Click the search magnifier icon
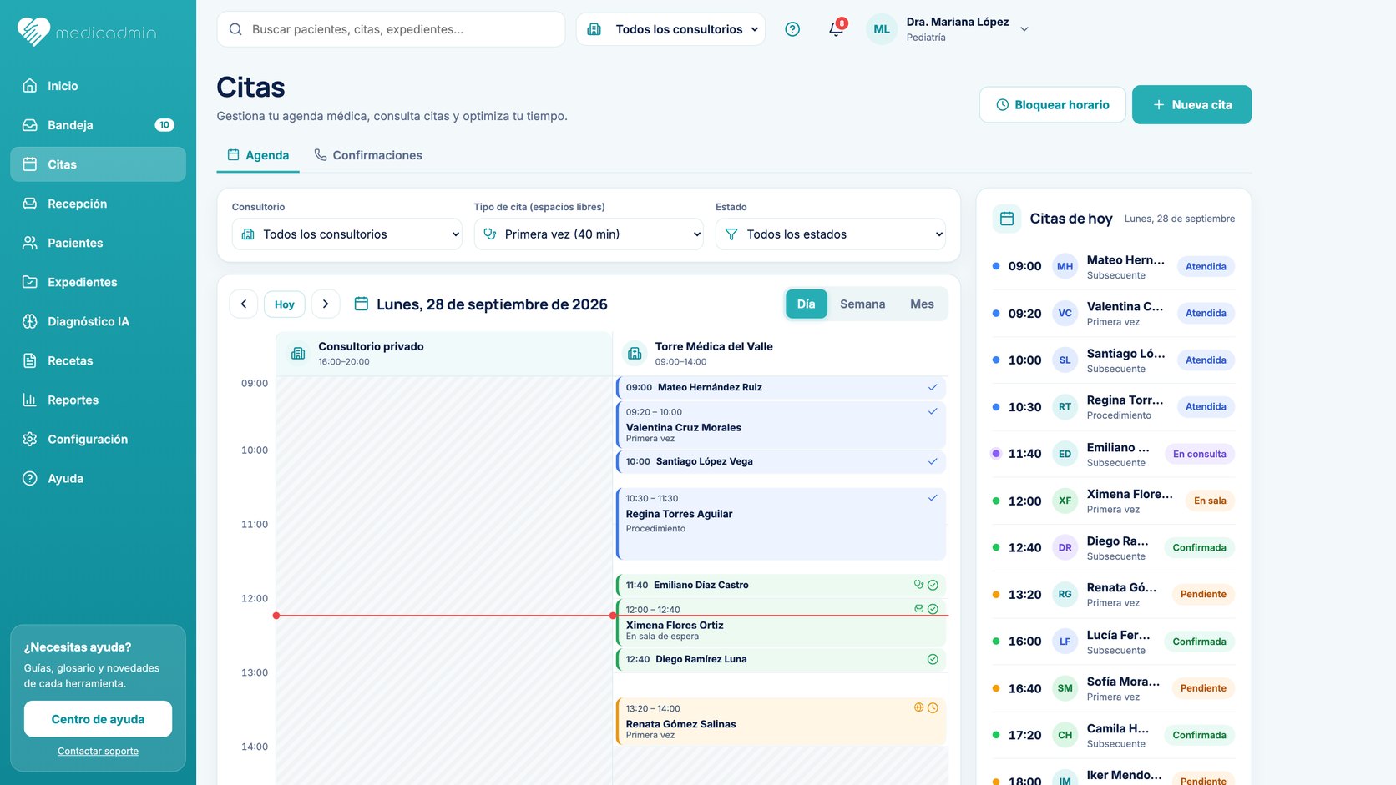Viewport: 1396px width, 785px height. [x=235, y=29]
